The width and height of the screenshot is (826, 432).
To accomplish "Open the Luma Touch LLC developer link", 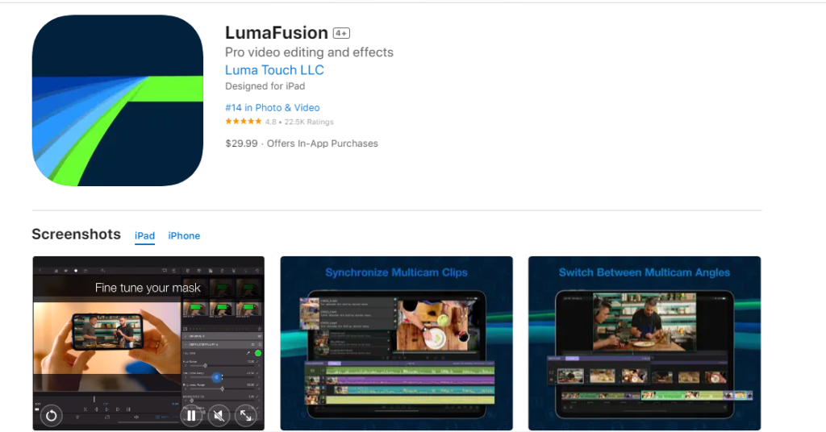I will click(x=274, y=70).
